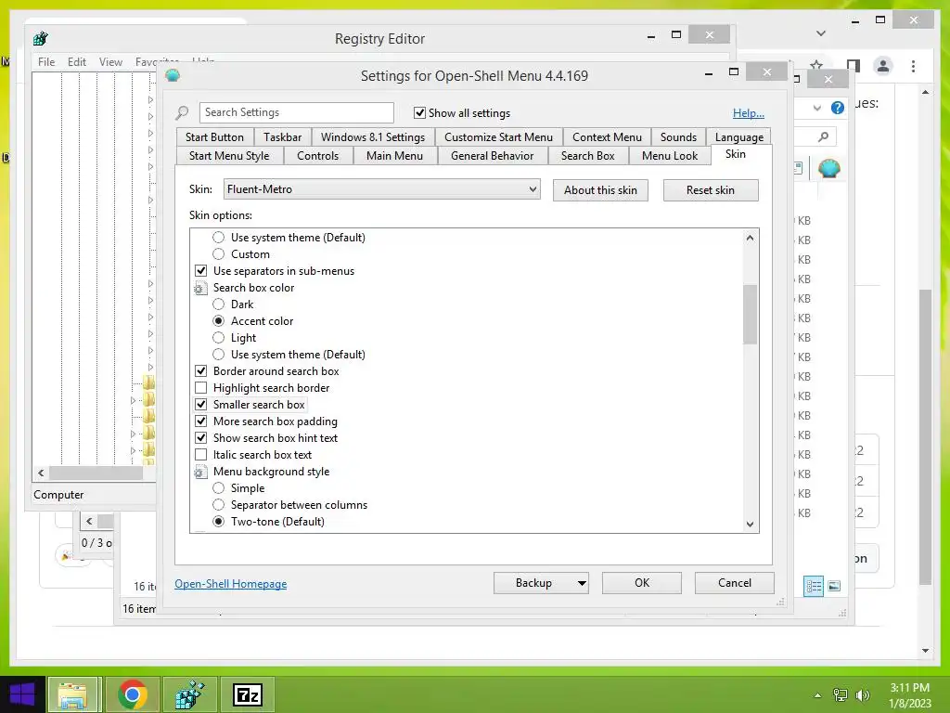The height and width of the screenshot is (713, 950).
Task: Click the bookmark star icon in Chrome
Action: 816,64
